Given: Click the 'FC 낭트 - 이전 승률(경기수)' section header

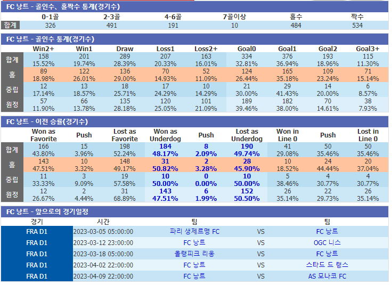Looking at the screenshot, I should click(194, 122).
